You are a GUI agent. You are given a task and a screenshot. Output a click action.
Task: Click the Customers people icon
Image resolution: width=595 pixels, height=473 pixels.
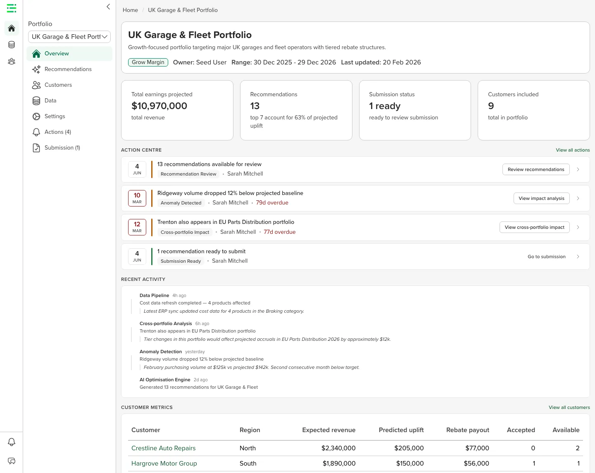coord(36,85)
